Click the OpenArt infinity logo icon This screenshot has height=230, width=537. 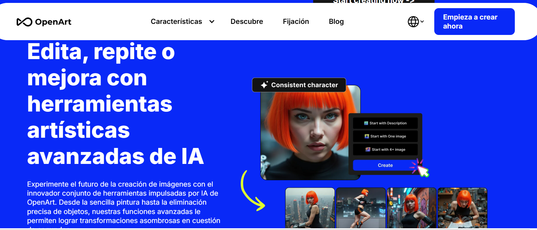24,22
